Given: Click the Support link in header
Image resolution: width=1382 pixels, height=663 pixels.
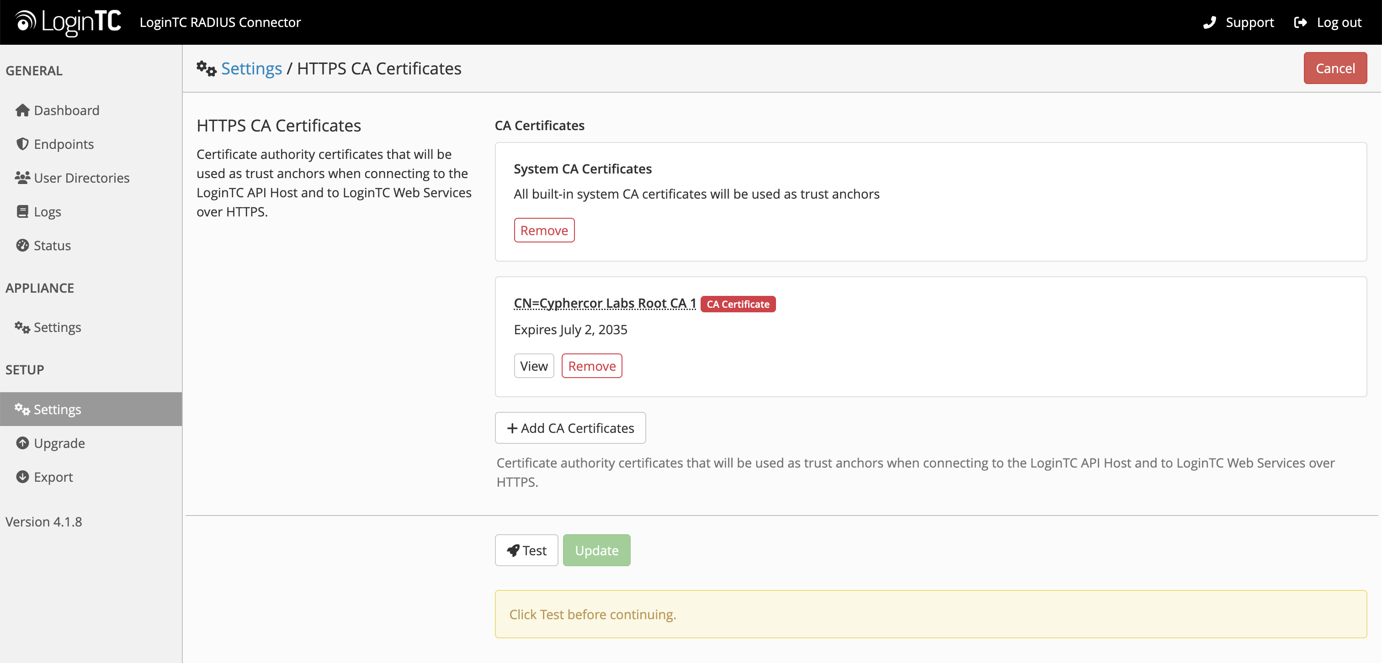Looking at the screenshot, I should coord(1238,22).
